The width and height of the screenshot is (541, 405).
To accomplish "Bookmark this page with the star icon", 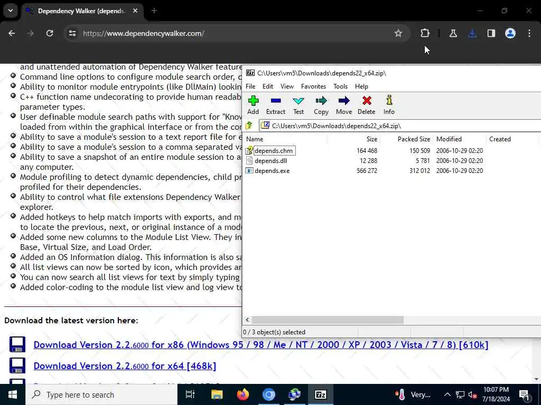I will point(398,33).
